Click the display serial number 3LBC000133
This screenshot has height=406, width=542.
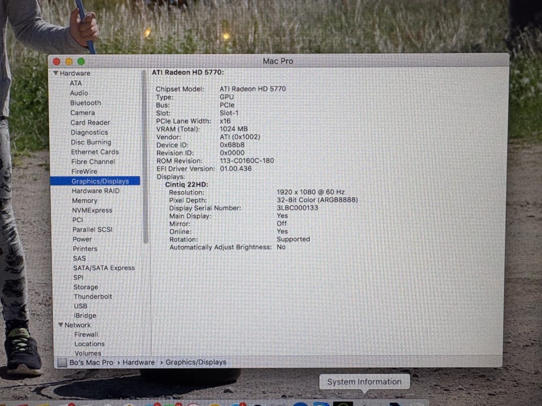[x=298, y=208]
